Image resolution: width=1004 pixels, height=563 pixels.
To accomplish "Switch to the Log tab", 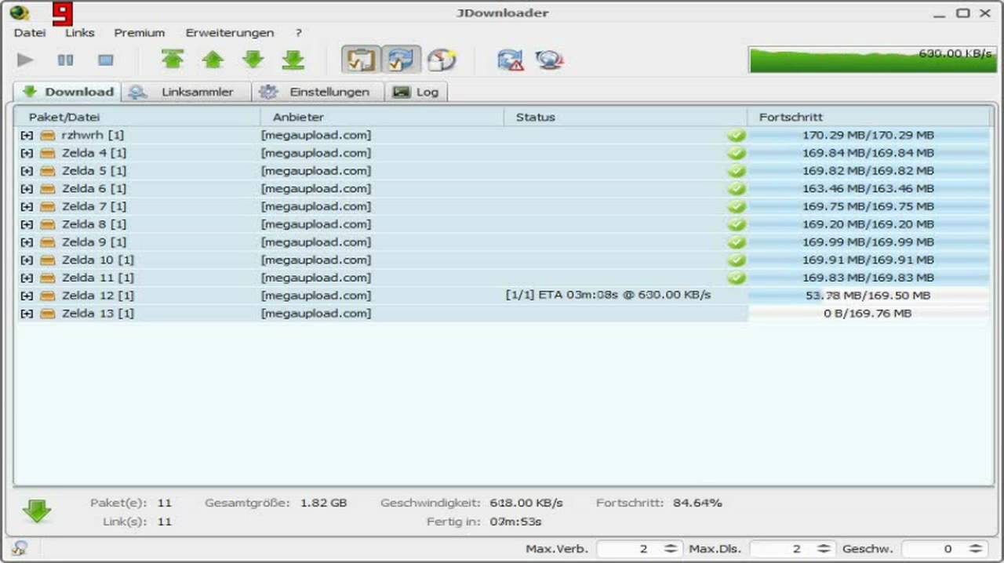I will [416, 92].
